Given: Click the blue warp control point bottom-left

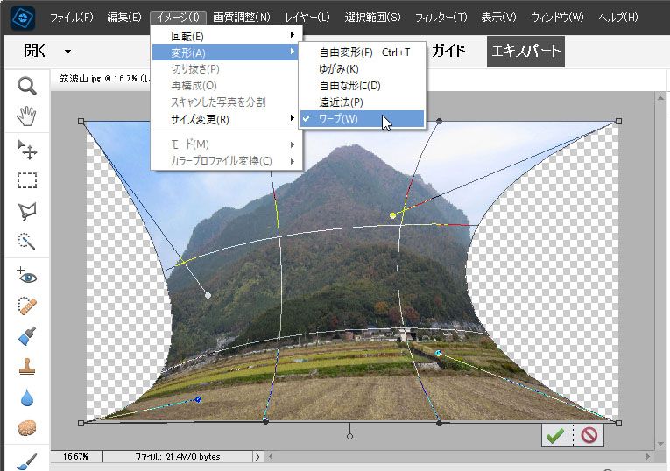Looking at the screenshot, I should tap(198, 399).
